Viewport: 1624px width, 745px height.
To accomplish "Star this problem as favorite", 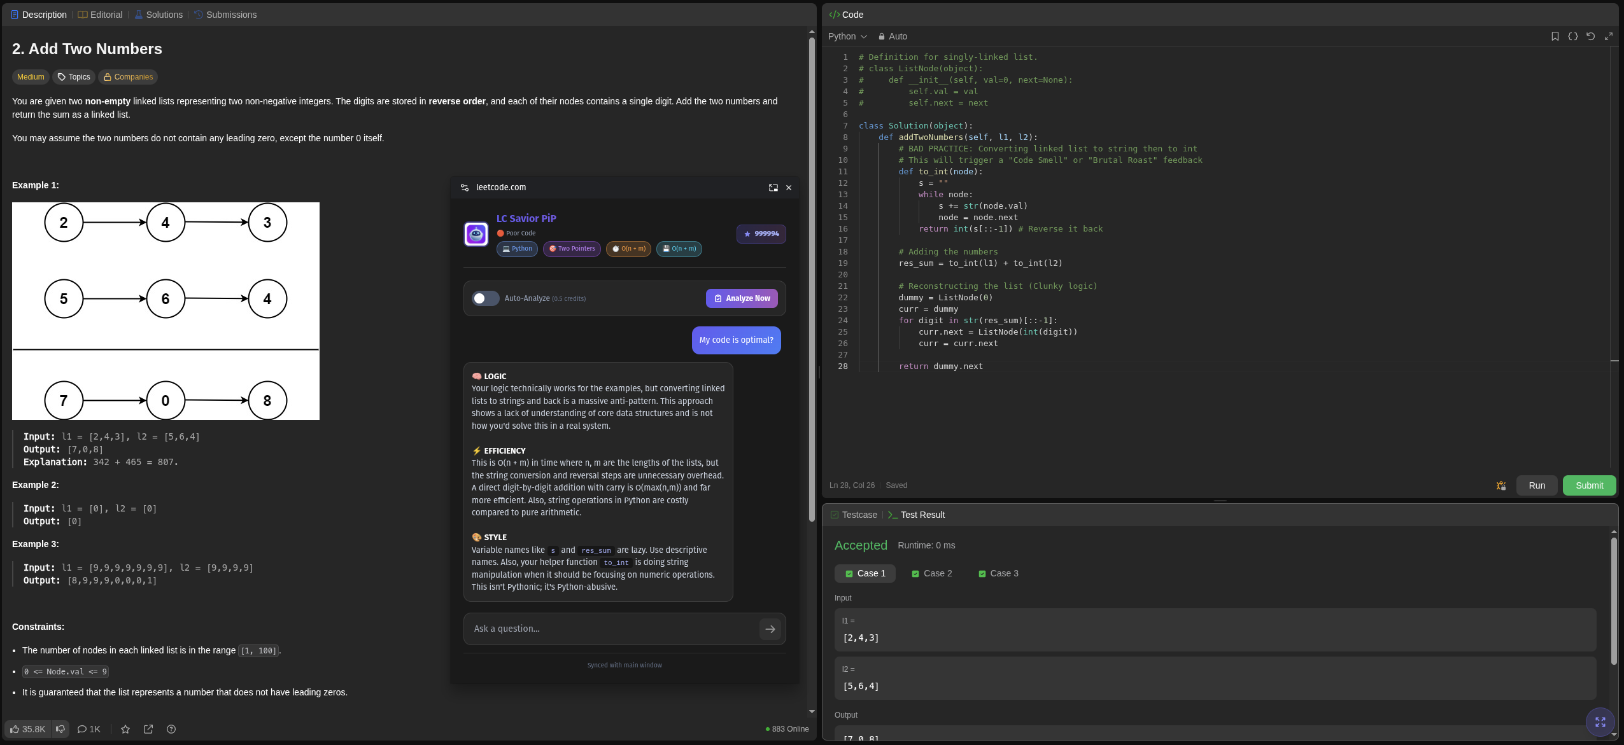I will tap(125, 729).
